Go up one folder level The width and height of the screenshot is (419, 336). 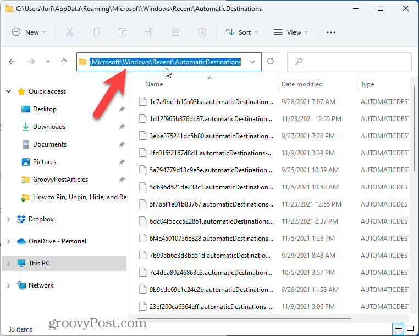point(64,62)
